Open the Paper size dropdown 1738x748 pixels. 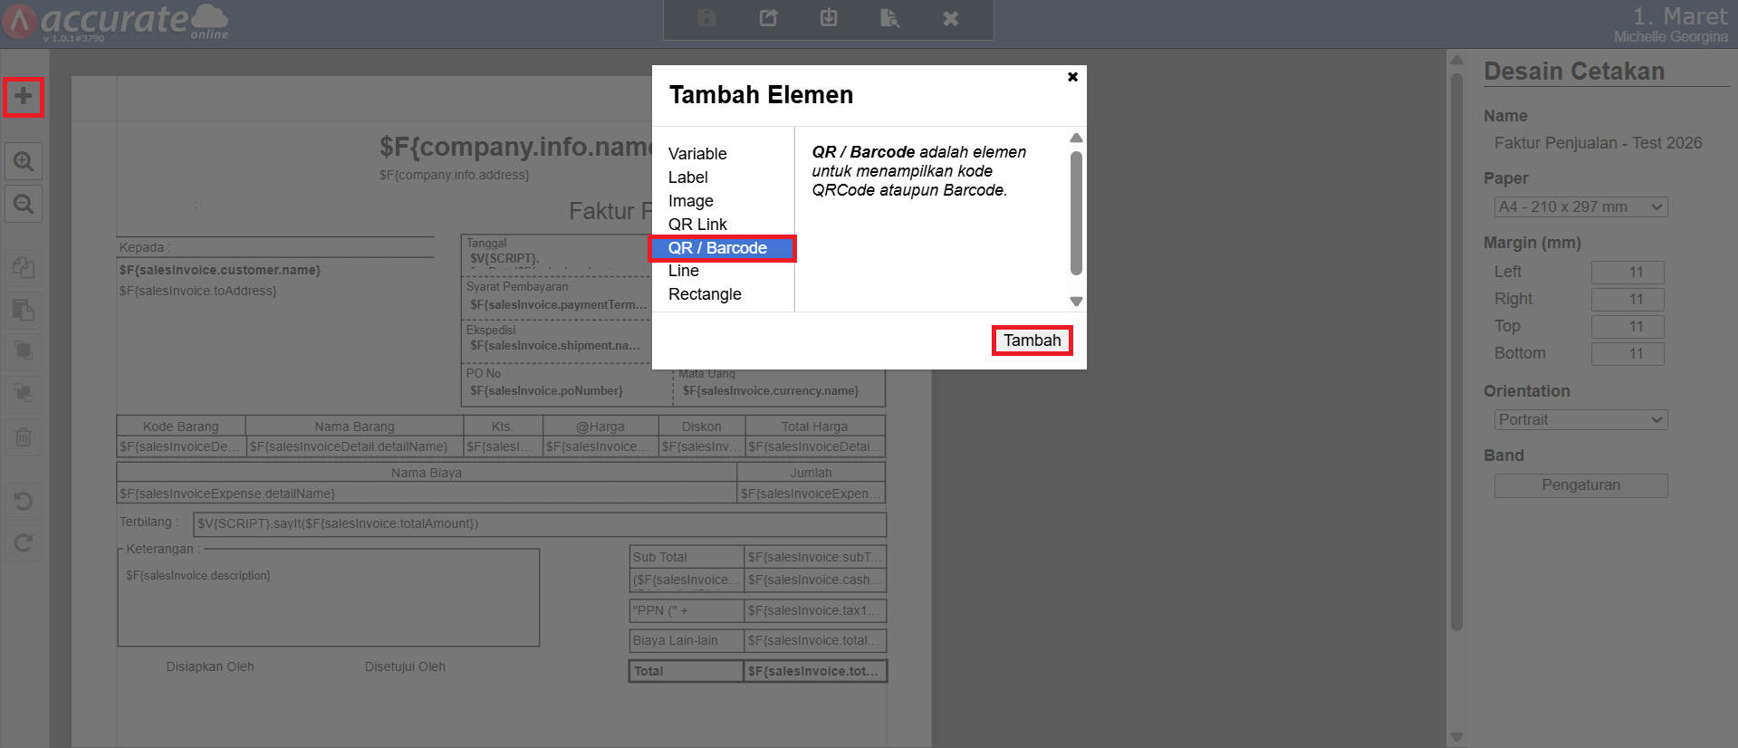[1580, 207]
